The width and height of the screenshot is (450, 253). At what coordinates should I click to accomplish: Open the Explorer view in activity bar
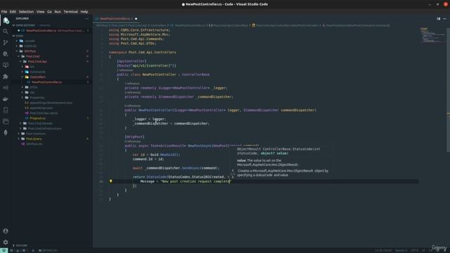(6, 20)
